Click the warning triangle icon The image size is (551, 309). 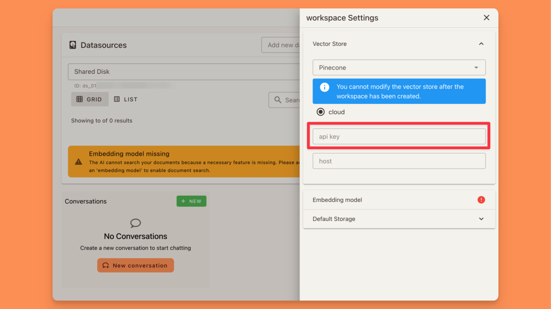click(x=79, y=162)
